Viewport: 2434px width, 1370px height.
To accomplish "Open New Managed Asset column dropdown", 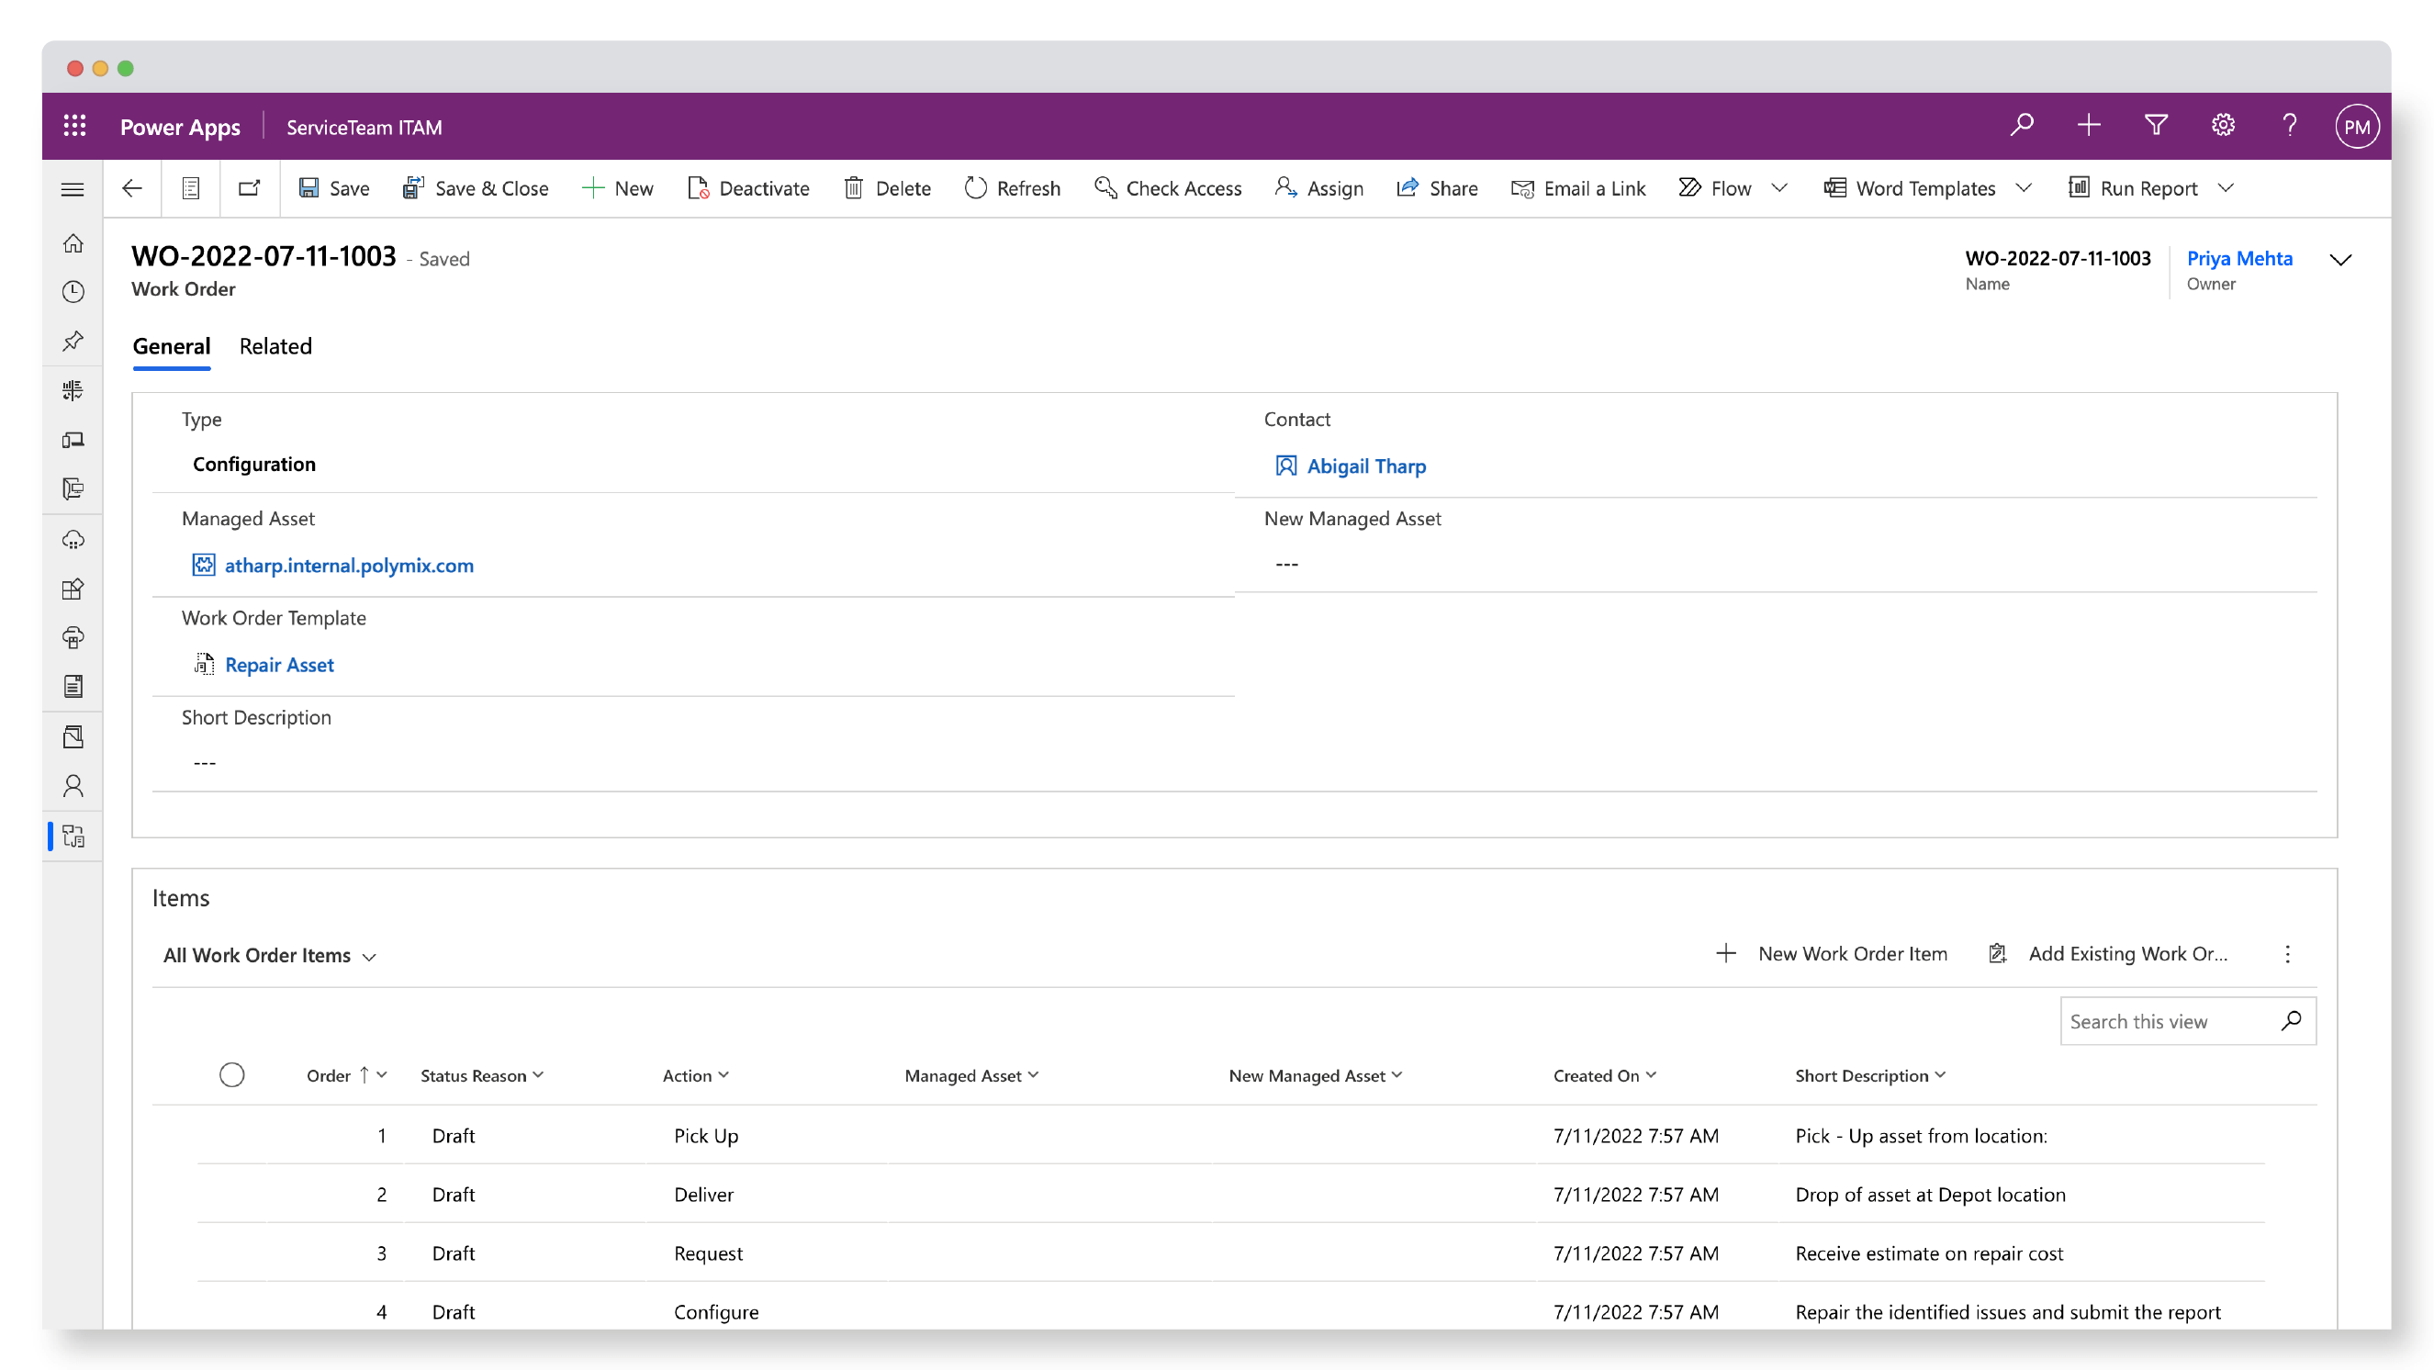I will 1396,1075.
